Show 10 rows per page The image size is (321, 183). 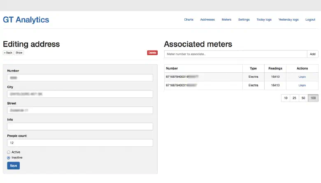click(286, 98)
